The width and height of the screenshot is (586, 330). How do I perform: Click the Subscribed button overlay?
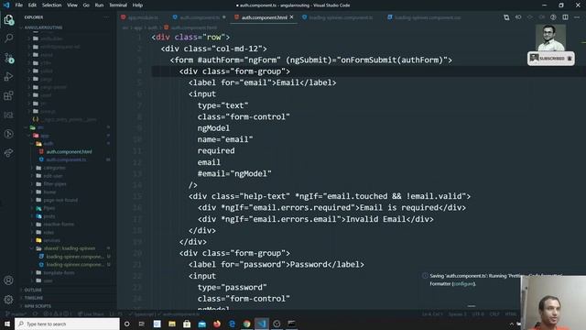coord(550,59)
